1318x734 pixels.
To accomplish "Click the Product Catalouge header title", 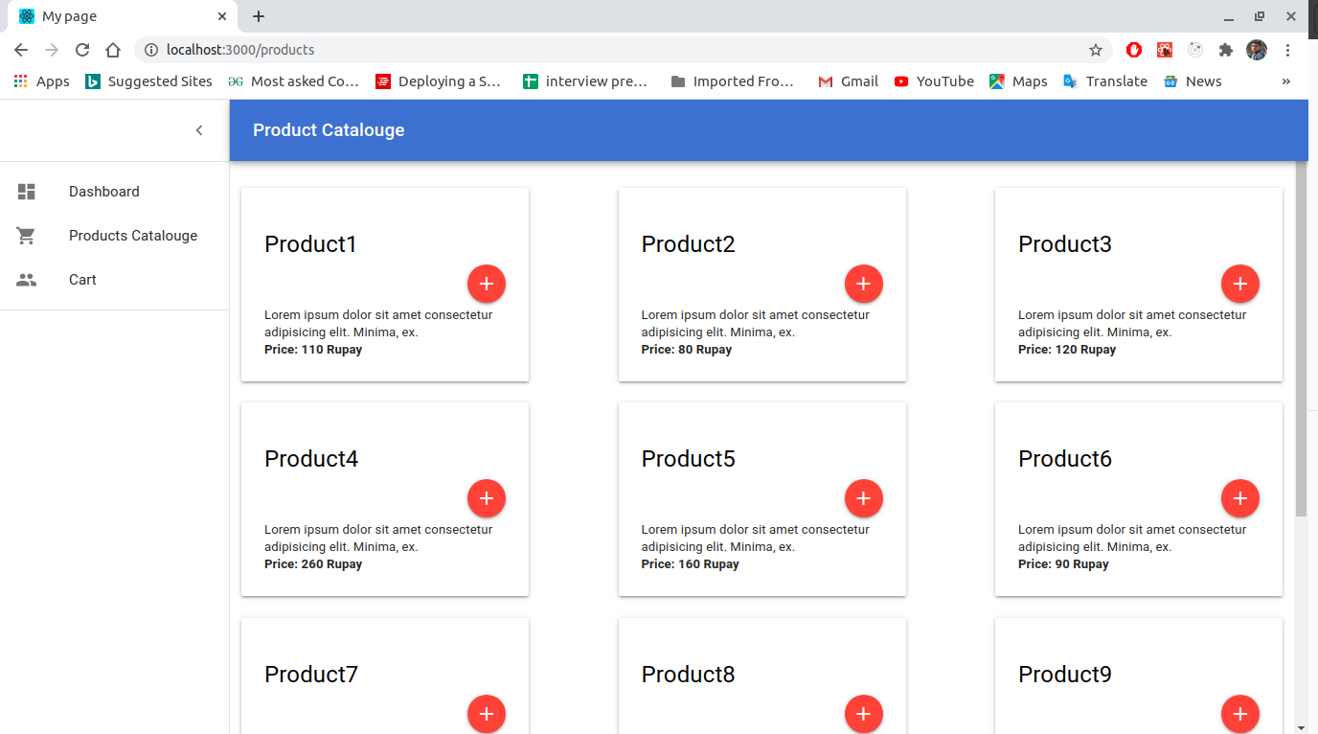I will 329,130.
